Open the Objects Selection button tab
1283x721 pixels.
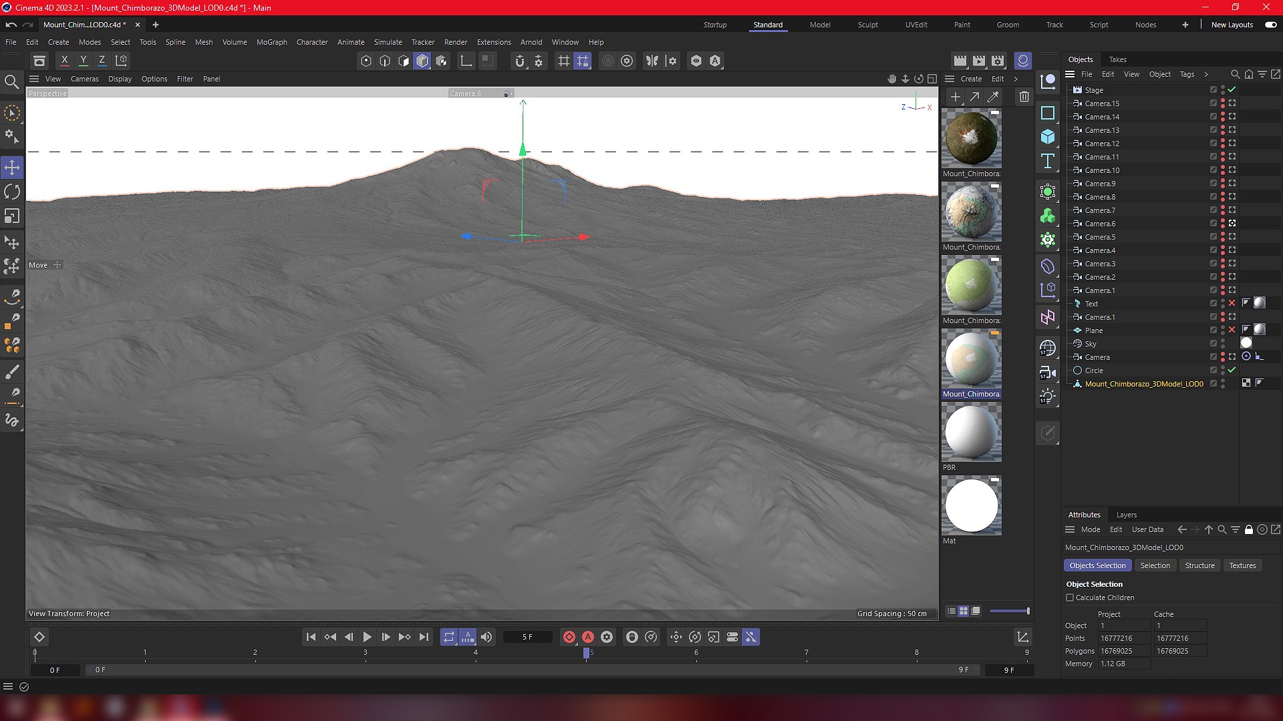pyautogui.click(x=1097, y=565)
